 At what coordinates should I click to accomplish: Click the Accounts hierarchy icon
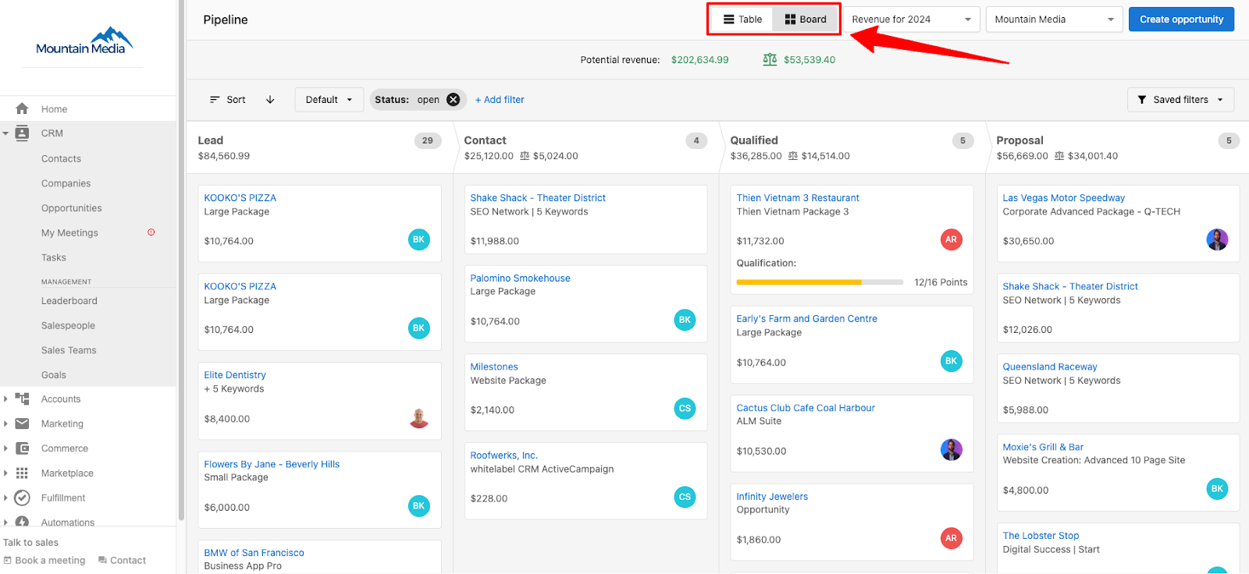tap(22, 399)
